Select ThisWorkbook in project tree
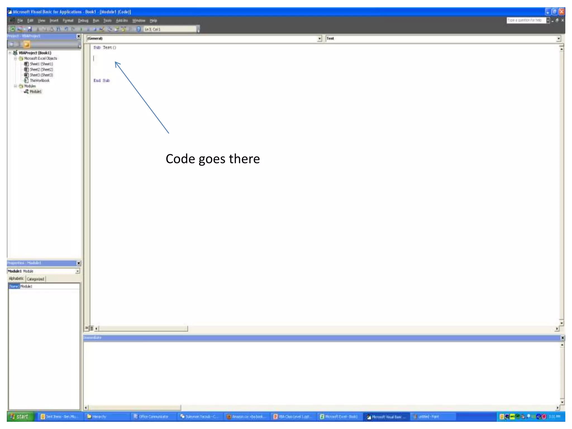This screenshot has height=429, width=572. tap(39, 80)
